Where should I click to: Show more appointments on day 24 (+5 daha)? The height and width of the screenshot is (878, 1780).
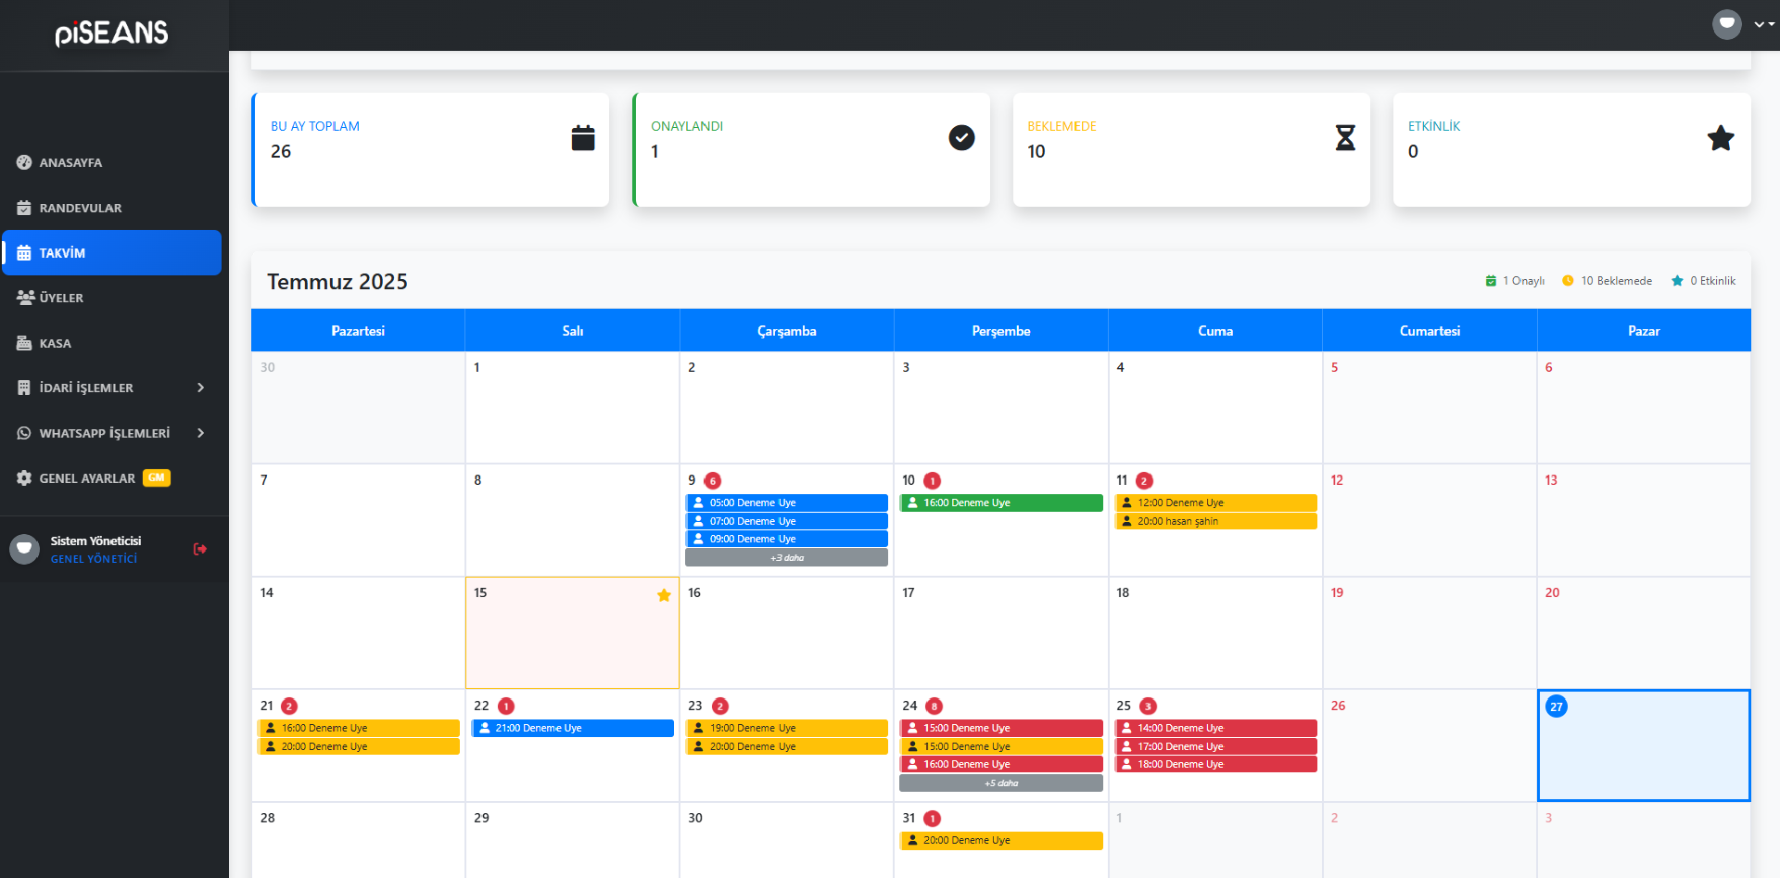click(x=1000, y=783)
